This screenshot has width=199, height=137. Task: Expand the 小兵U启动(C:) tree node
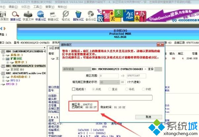(x=3, y=77)
